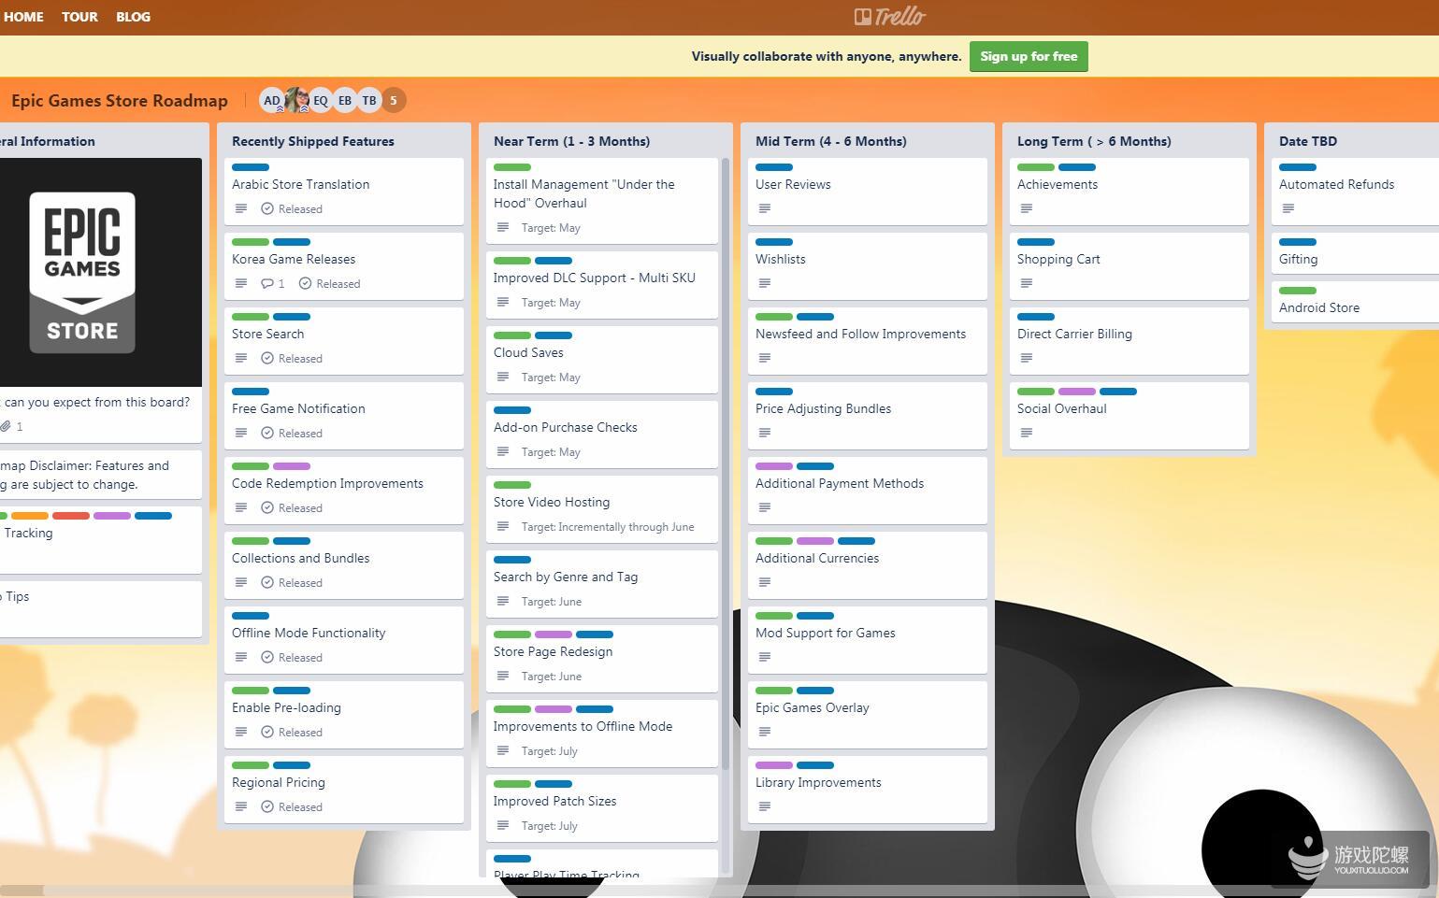Open the Improved DLC Support - Multi SKU card
Image resolution: width=1439 pixels, height=898 pixels.
pyautogui.click(x=602, y=285)
